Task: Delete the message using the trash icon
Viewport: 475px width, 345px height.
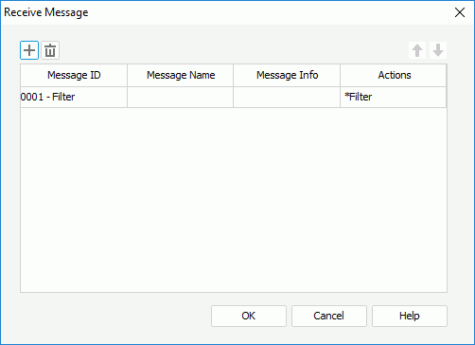Action: click(50, 50)
